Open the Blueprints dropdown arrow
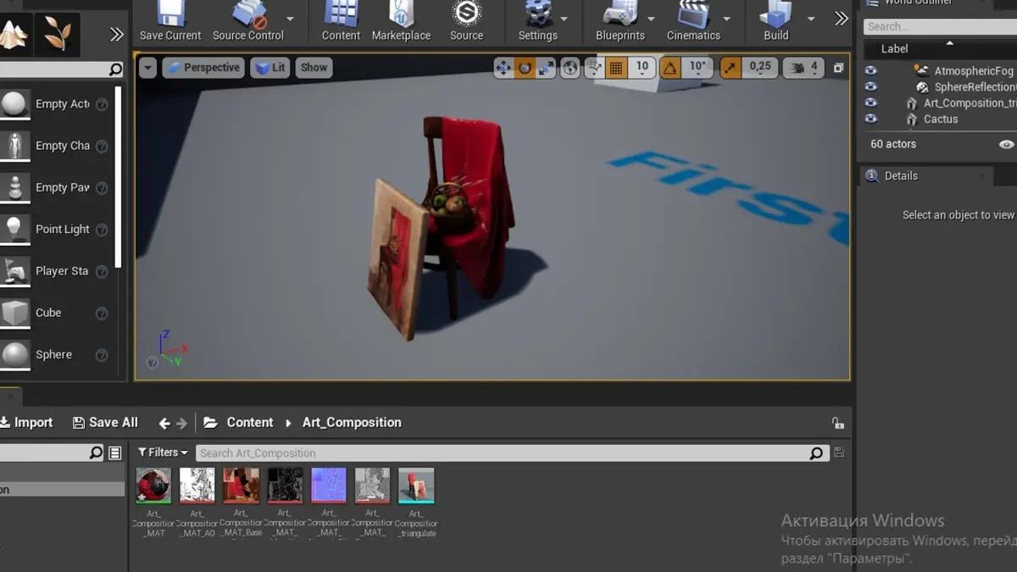This screenshot has height=572, width=1017. [651, 19]
